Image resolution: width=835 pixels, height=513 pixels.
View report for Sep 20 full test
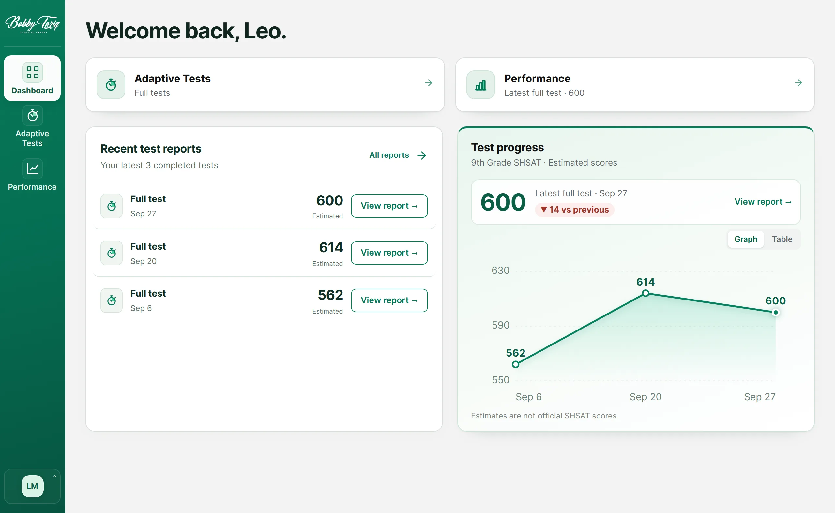point(389,253)
